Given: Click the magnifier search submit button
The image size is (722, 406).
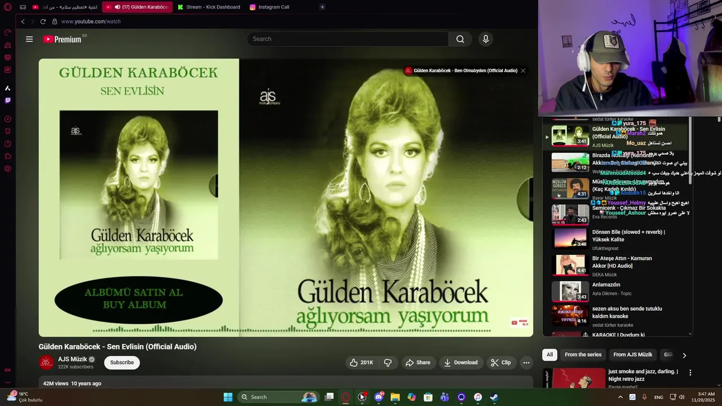Looking at the screenshot, I should pos(460,39).
